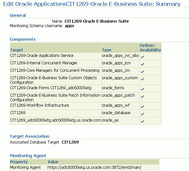
Task: Click the oracle_apps_cm type cell
Action: (x=121, y=71)
